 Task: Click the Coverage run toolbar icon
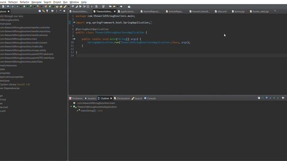[x=31, y=6]
